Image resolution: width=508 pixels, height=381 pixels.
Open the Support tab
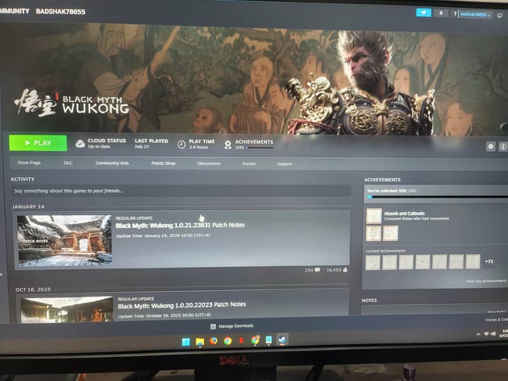click(x=284, y=164)
